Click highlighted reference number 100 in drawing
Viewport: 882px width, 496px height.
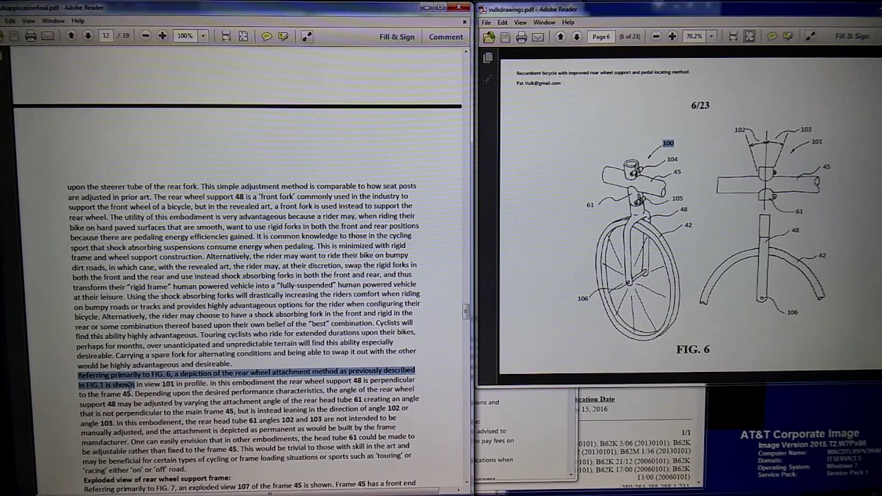click(x=668, y=143)
